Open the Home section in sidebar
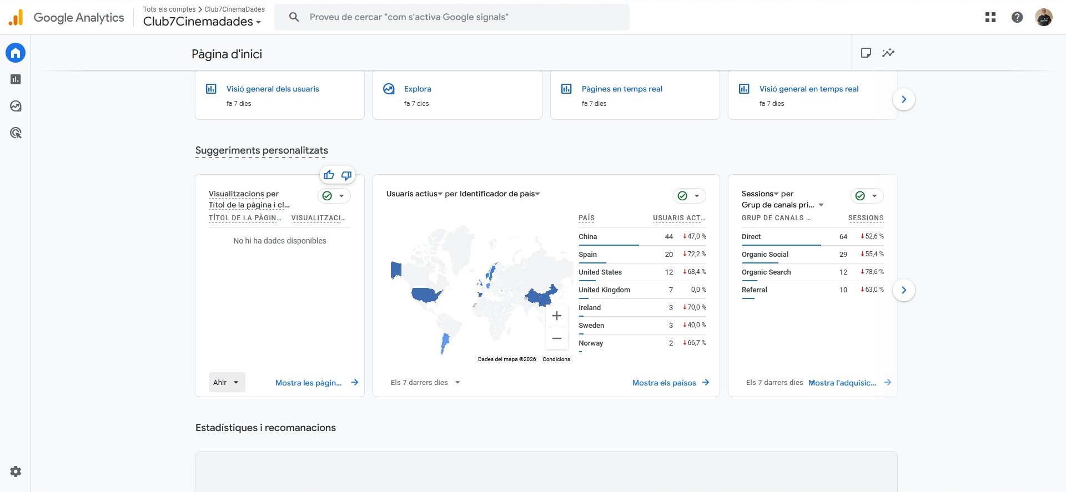The height and width of the screenshot is (492, 1066). click(x=16, y=53)
